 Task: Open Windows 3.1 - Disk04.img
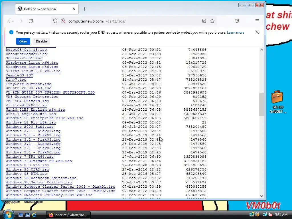pyautogui.click(x=33, y=144)
